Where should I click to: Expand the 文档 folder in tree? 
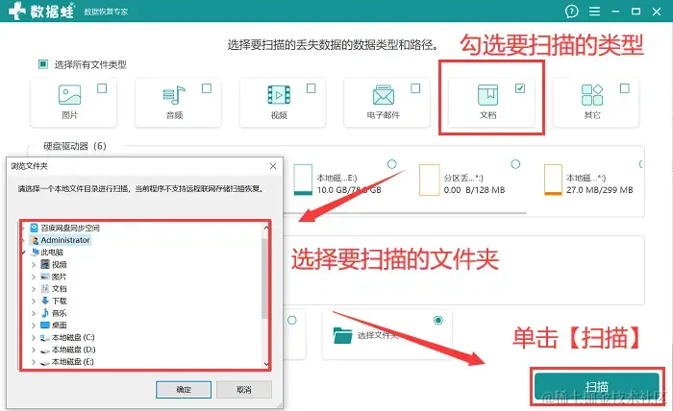coord(34,289)
